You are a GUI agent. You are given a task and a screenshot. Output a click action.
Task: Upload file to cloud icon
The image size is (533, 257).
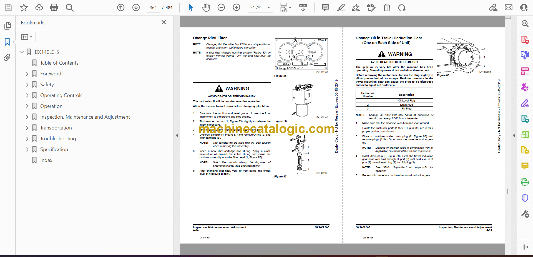click(x=39, y=7)
